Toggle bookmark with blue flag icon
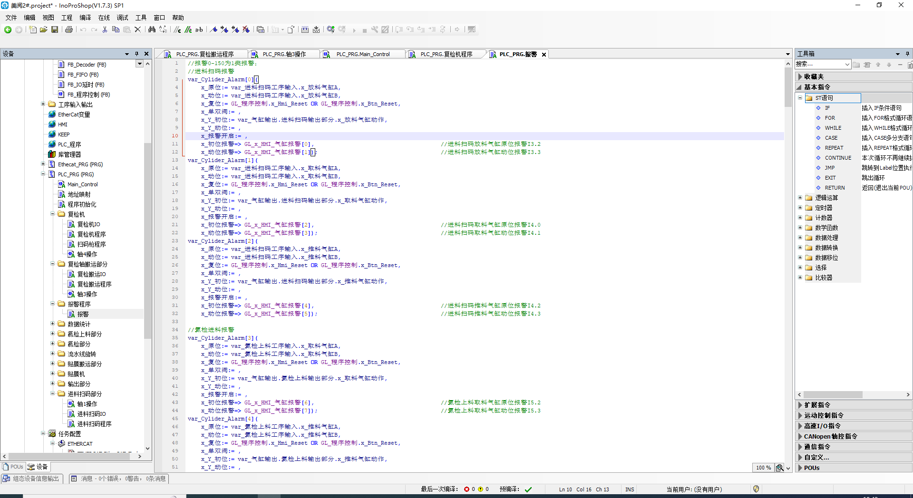The height and width of the screenshot is (498, 913). pyautogui.click(x=214, y=29)
